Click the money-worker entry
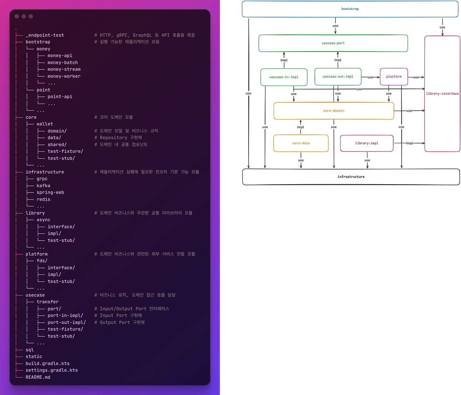Viewport: 461px width, 395px height. 64,76
